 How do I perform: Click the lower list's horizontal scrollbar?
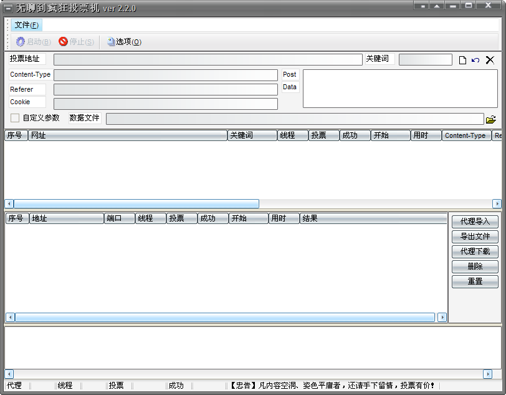point(224,317)
